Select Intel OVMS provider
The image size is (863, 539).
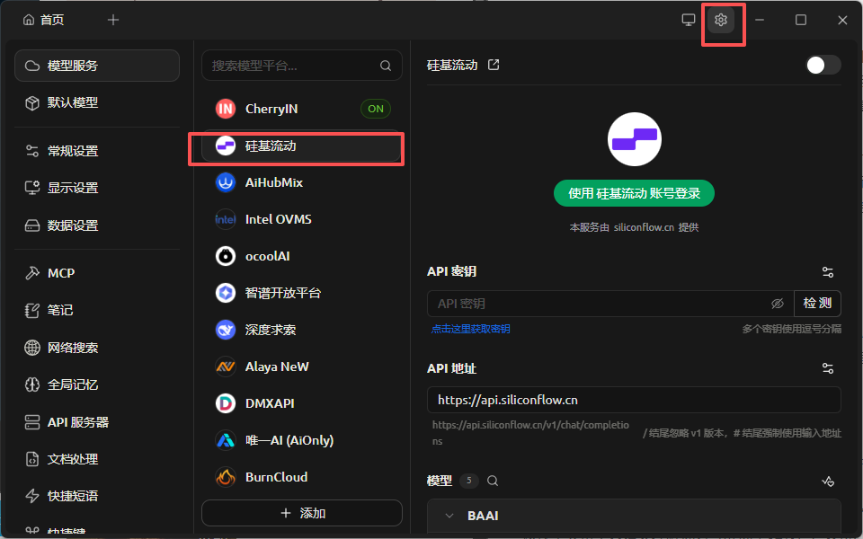tap(302, 219)
